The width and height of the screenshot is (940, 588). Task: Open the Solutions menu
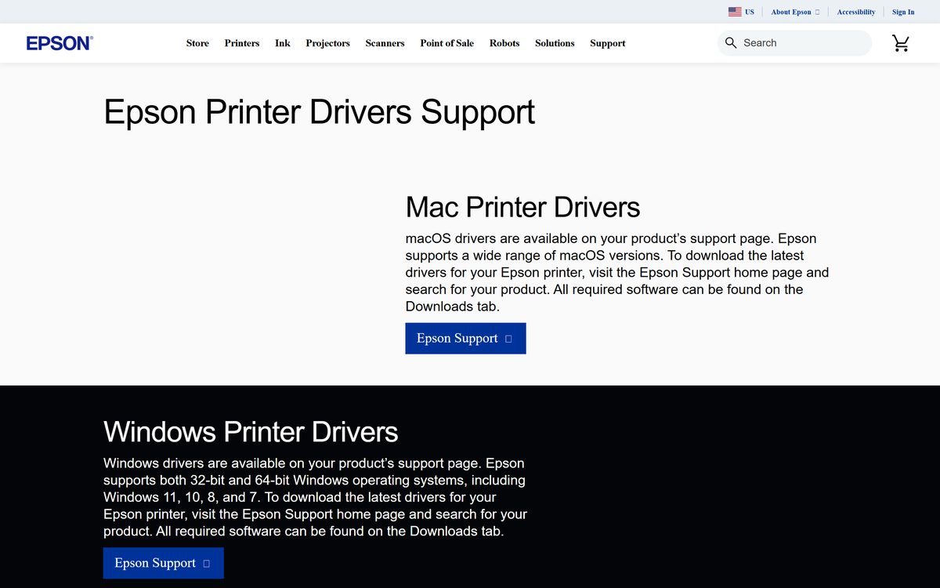point(555,43)
